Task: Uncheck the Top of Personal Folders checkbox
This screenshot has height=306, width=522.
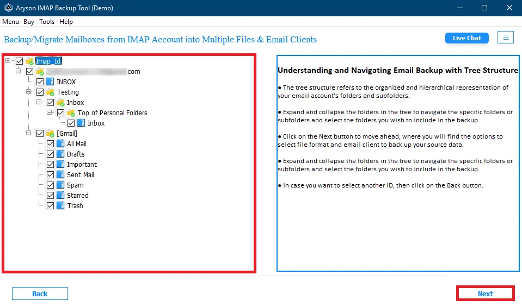Action: [x=60, y=113]
